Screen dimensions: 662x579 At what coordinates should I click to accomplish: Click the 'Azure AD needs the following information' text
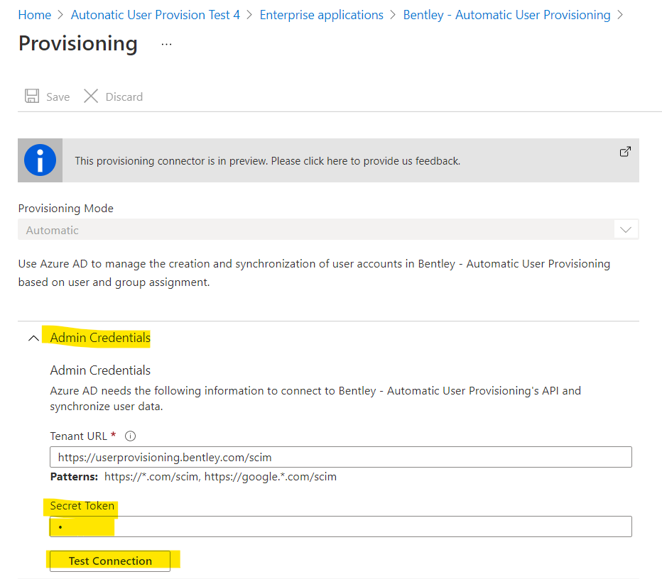(x=315, y=399)
